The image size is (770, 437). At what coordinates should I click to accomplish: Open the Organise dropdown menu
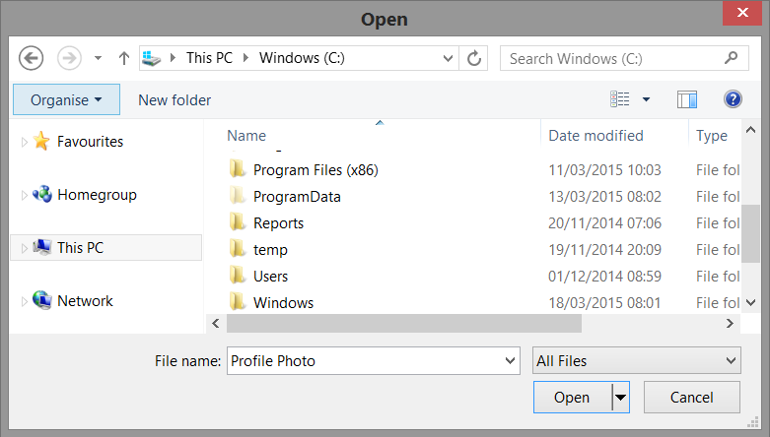pyautogui.click(x=66, y=99)
